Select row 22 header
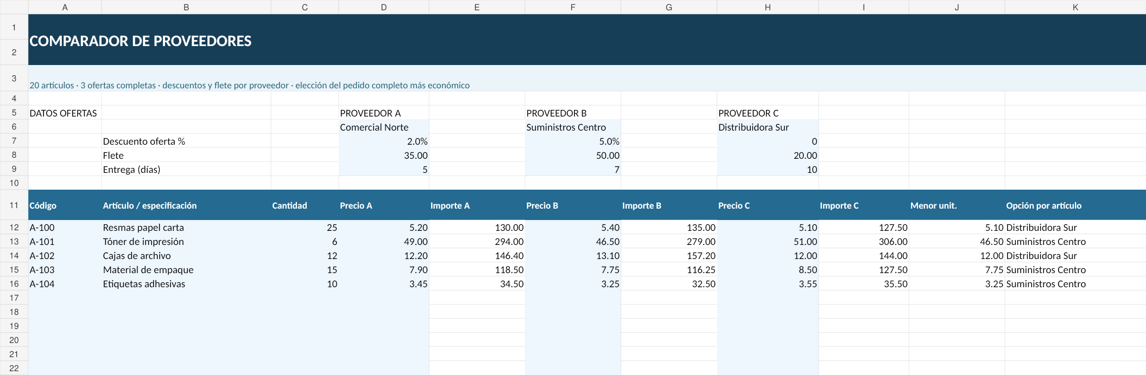The width and height of the screenshot is (1146, 375). [x=14, y=368]
